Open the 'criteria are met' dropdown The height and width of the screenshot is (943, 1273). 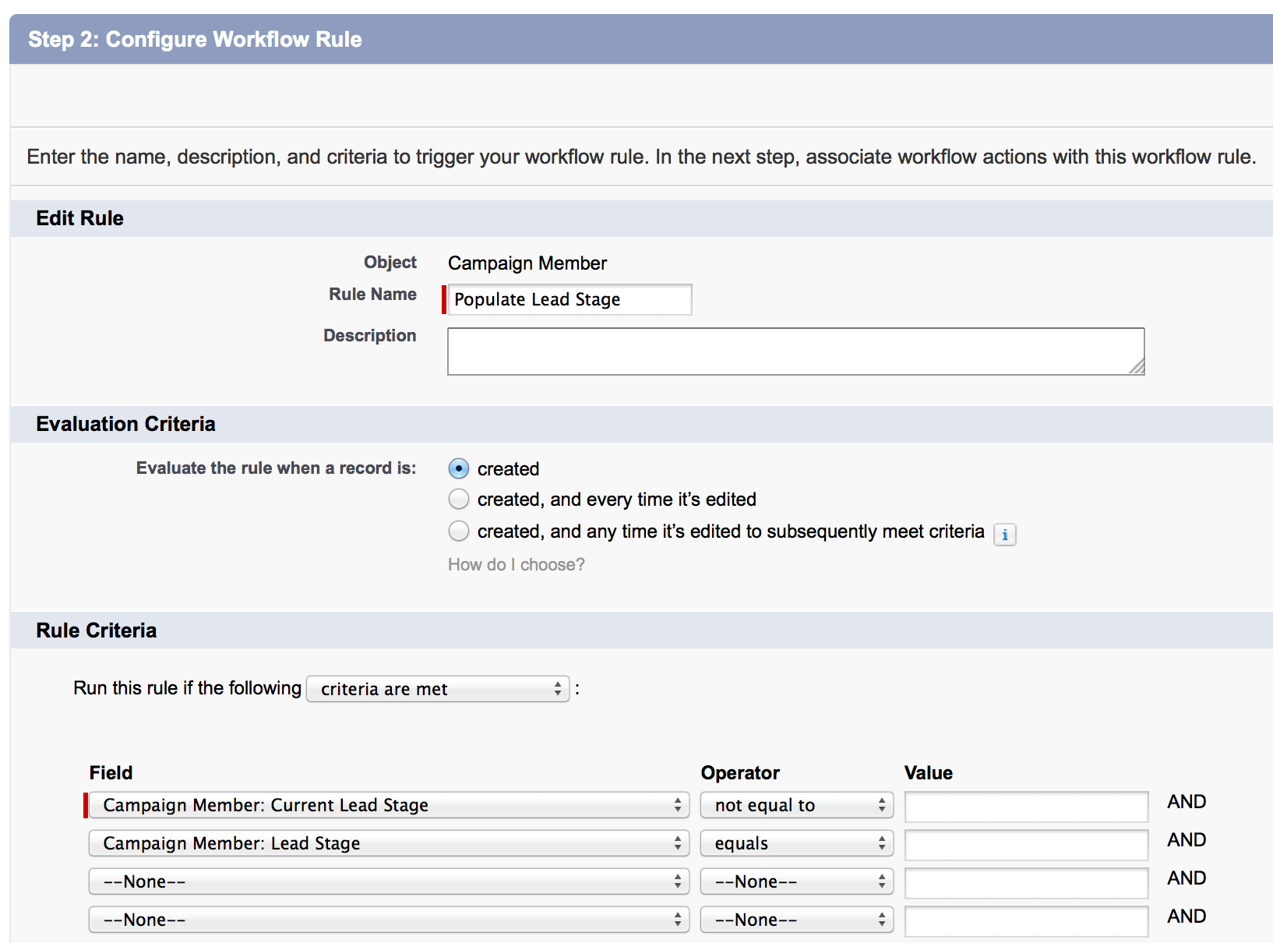click(438, 689)
